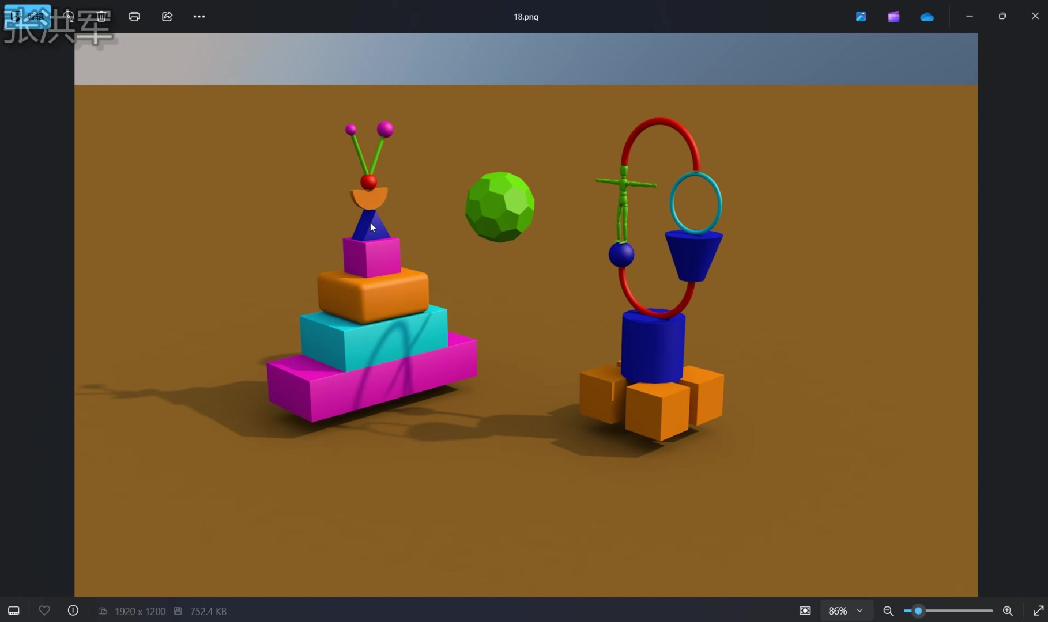
Task: Open the OneDrive cloud icon
Action: [927, 17]
